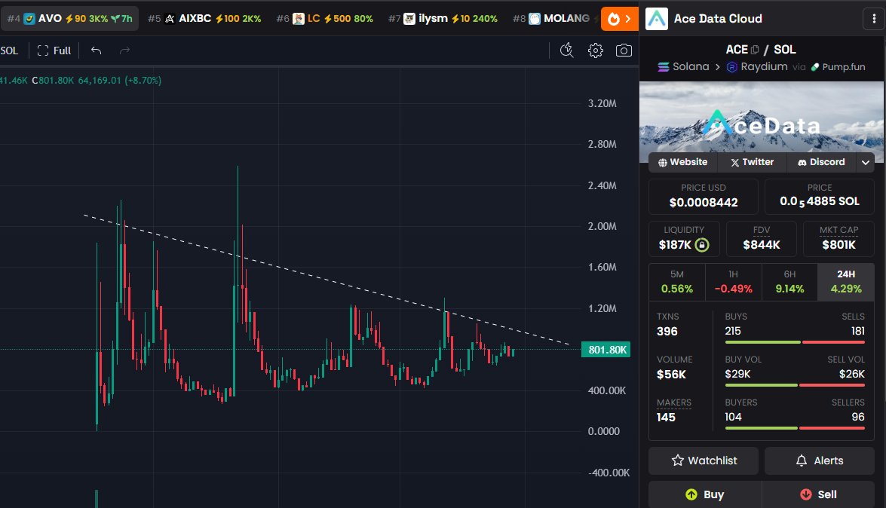Open the token Discord link
Viewport: 886px width, 508px height.
[x=821, y=162]
